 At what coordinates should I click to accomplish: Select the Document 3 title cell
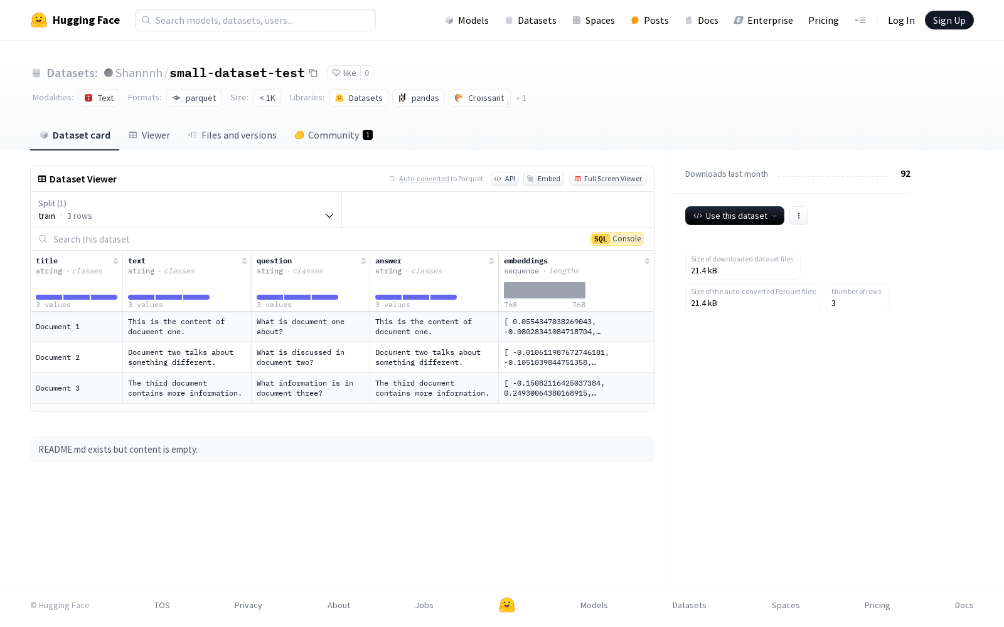(x=77, y=388)
